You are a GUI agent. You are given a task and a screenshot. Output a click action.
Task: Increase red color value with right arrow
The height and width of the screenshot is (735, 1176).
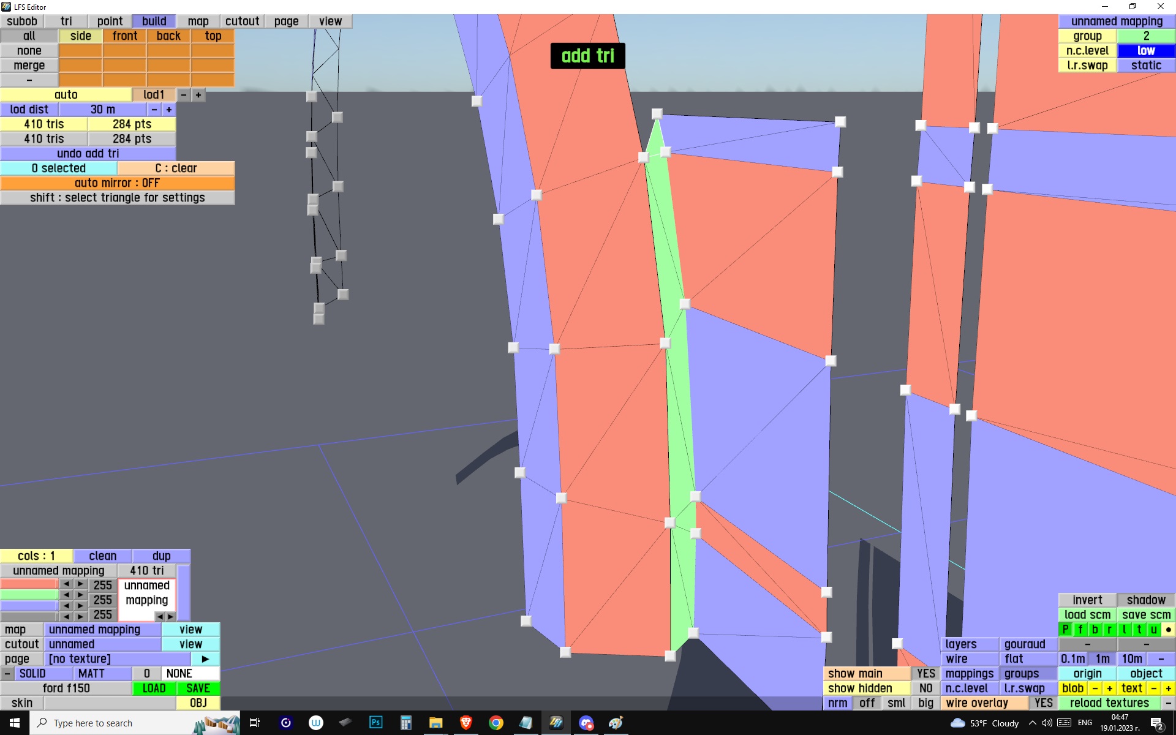coord(80,584)
